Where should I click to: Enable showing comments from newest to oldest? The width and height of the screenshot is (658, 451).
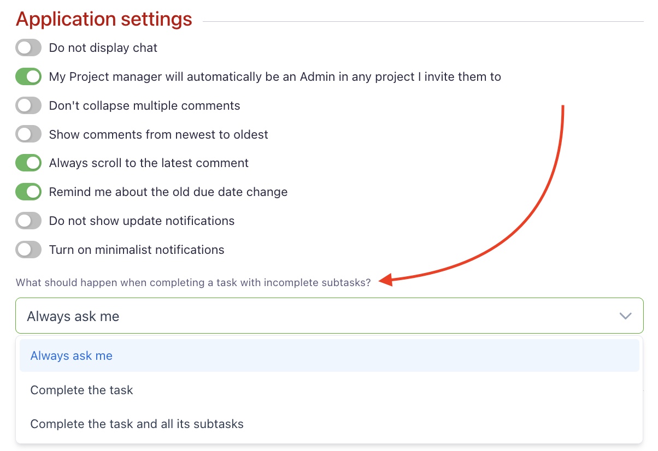click(x=28, y=134)
